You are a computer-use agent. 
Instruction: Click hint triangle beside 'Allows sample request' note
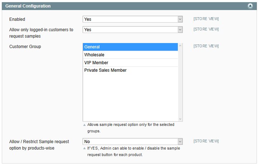tap(84, 125)
